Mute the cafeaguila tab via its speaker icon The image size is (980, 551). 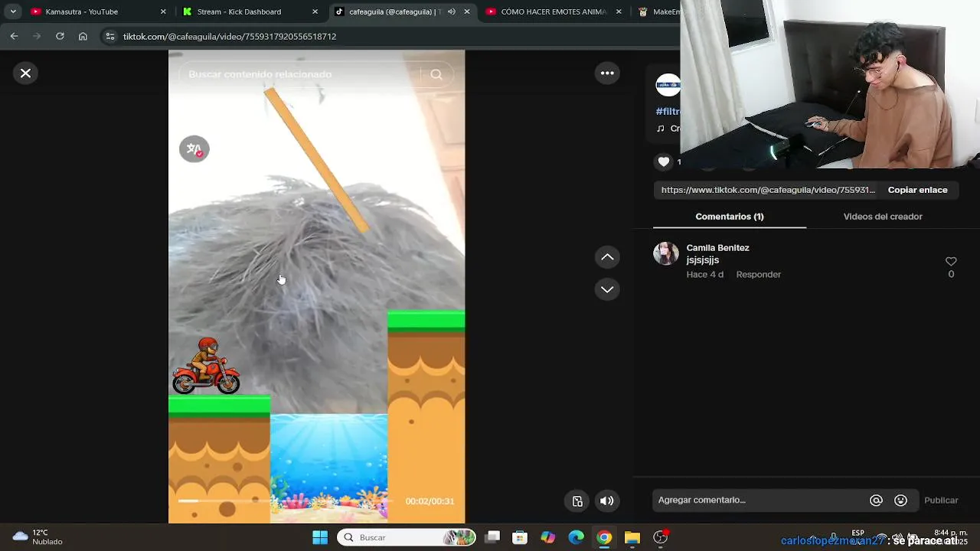tap(452, 11)
